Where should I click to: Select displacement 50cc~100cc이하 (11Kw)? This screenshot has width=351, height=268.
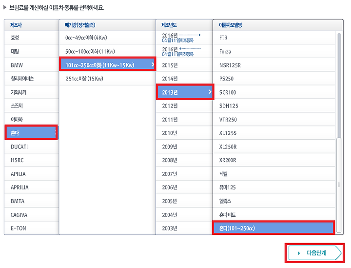coord(107,51)
